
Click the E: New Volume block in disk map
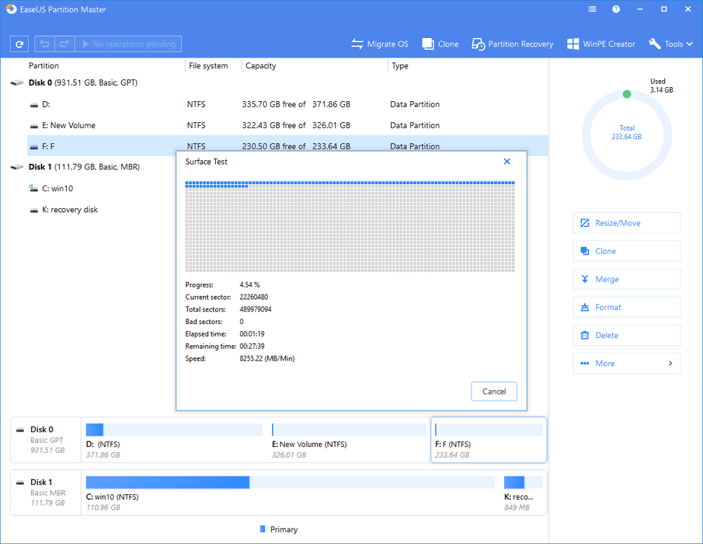tap(348, 440)
